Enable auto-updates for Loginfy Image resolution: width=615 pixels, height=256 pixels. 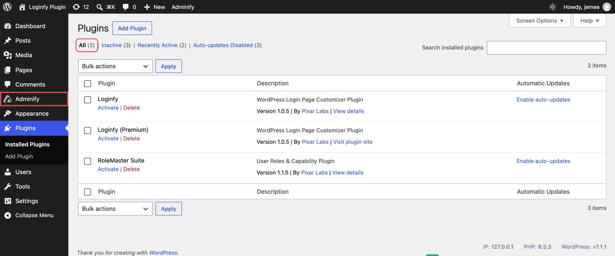(x=543, y=100)
